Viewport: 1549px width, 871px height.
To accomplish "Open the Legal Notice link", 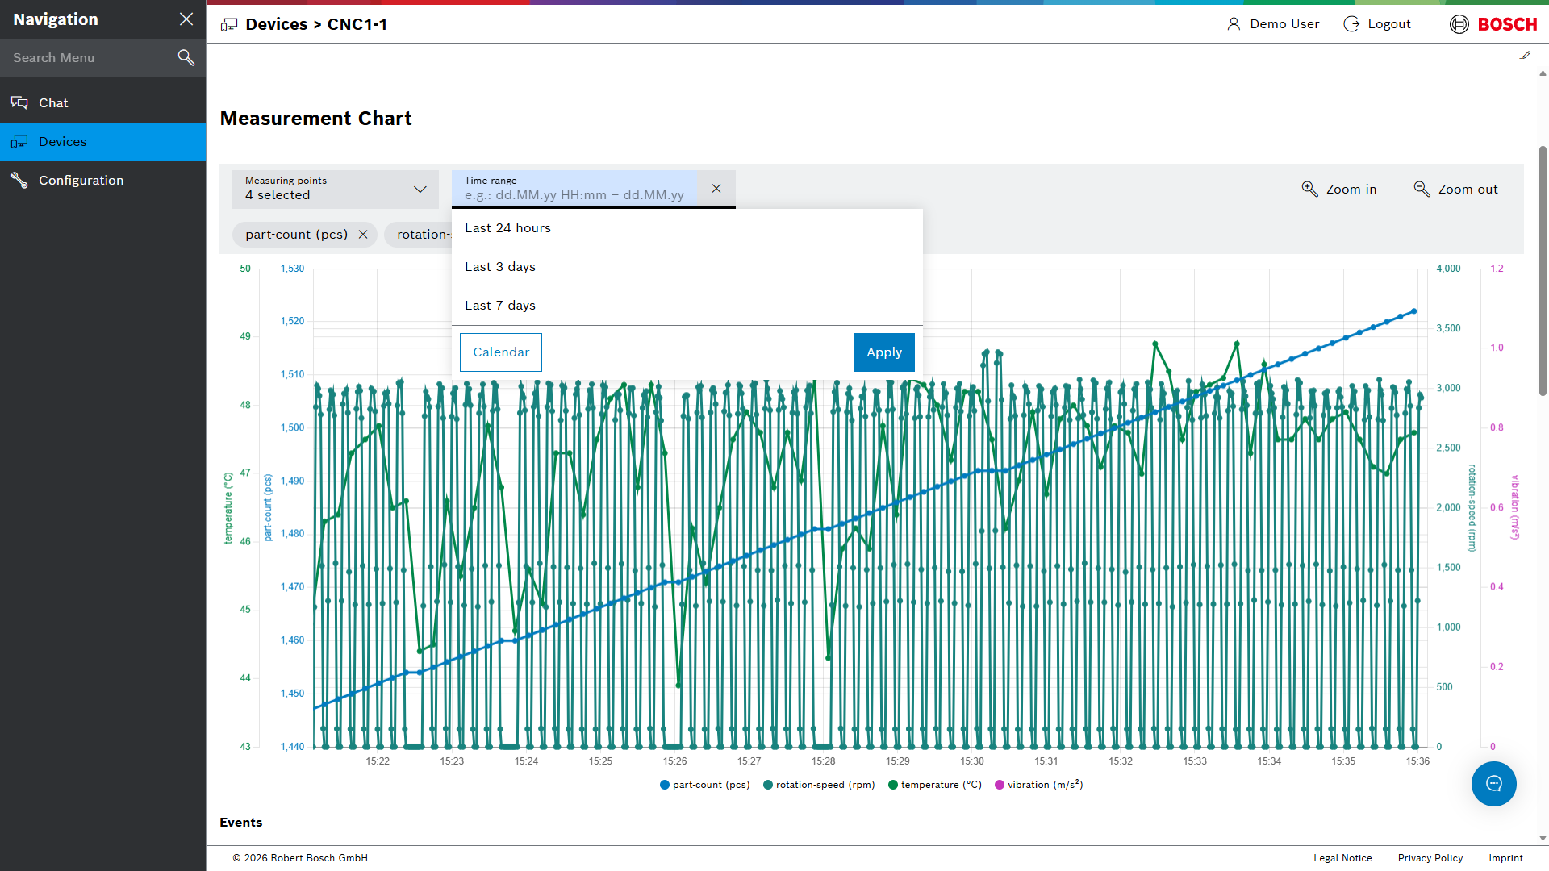I will [x=1342, y=858].
